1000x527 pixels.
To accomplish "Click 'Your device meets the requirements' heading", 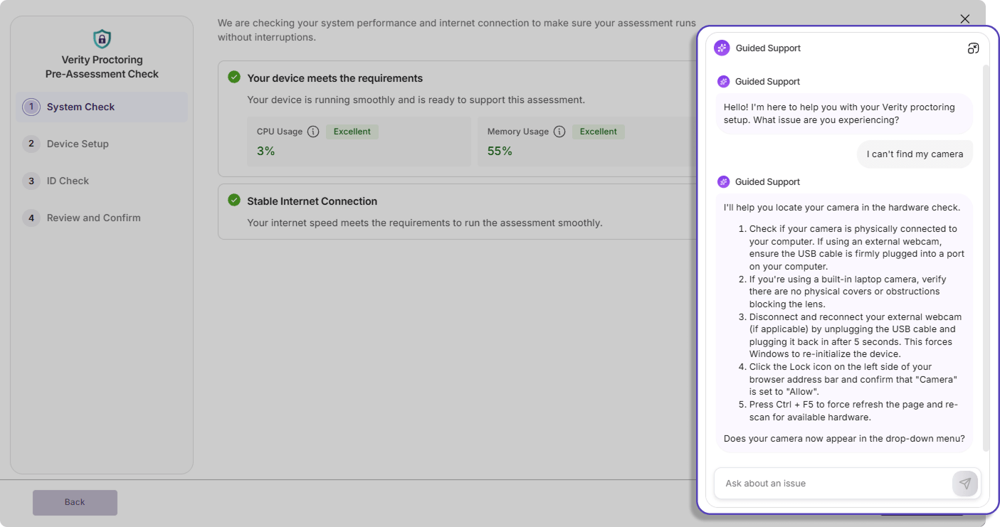I will pyautogui.click(x=335, y=78).
